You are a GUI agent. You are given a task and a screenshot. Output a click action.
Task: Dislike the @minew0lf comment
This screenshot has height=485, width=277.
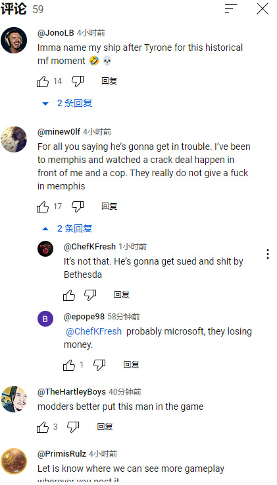coord(78,207)
